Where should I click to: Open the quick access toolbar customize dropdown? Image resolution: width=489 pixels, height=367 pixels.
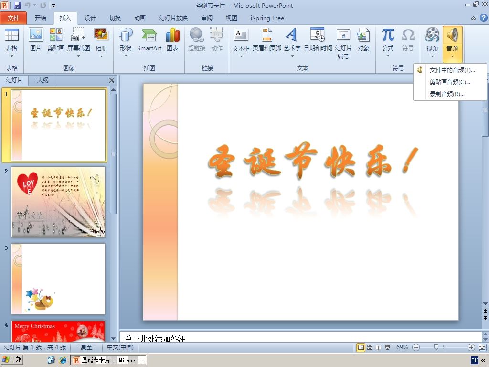pyautogui.click(x=53, y=5)
